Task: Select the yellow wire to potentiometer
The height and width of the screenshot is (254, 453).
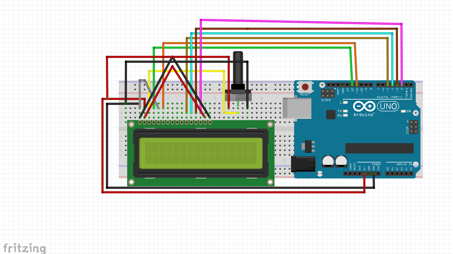Action: coord(186,71)
